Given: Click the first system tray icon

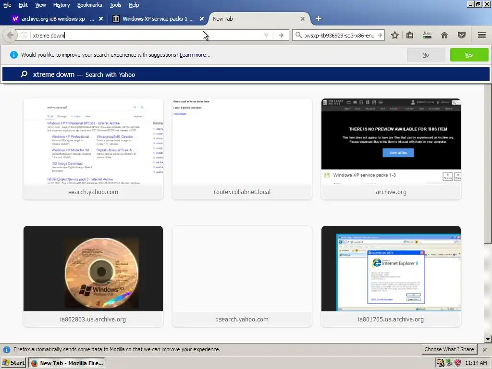Looking at the screenshot, I should tap(441, 363).
